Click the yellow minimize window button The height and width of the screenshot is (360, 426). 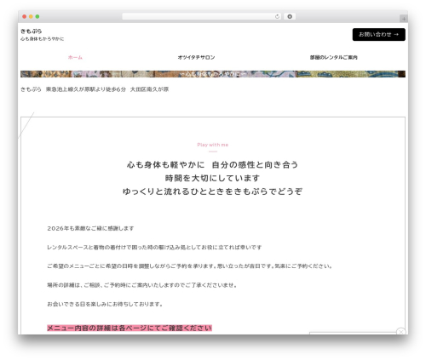(x=31, y=16)
